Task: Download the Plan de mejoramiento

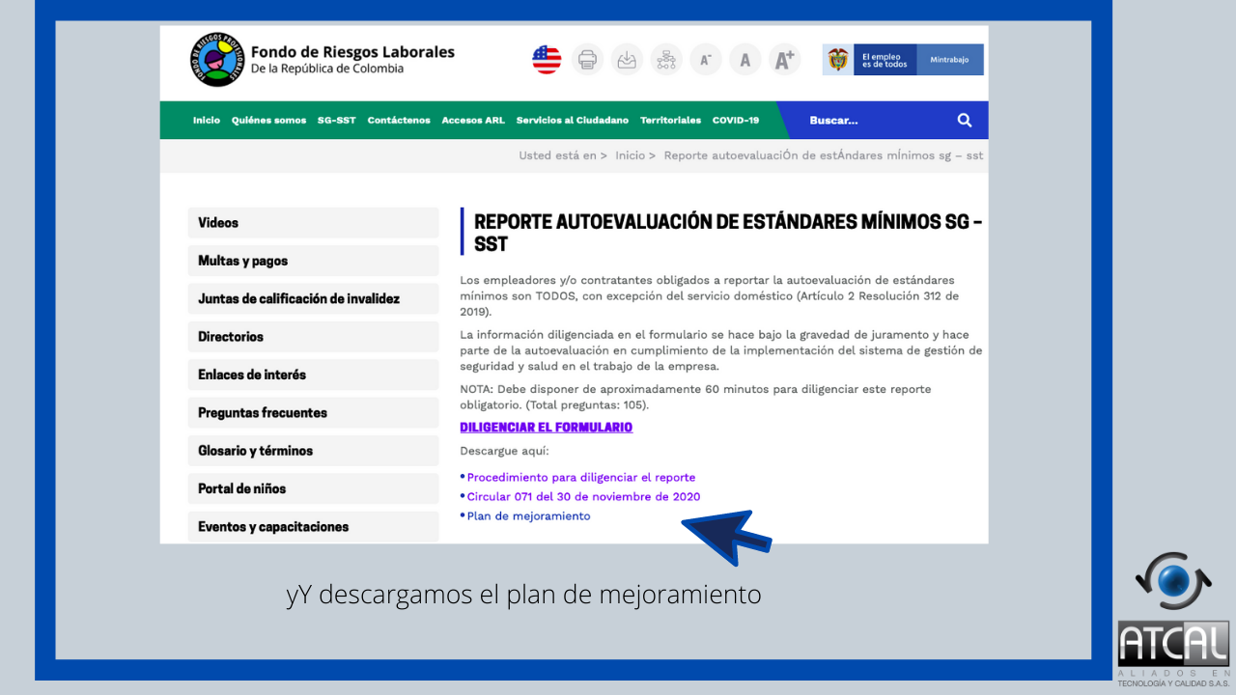Action: coord(528,516)
